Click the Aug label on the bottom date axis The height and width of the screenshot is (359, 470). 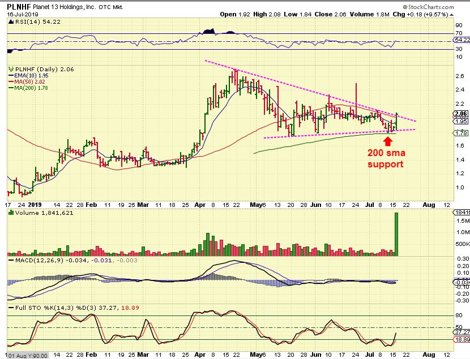coord(429,355)
